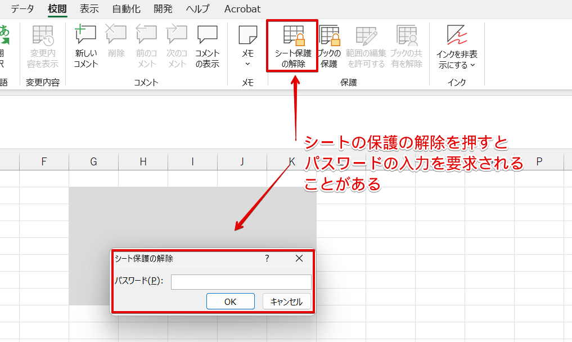Open the ヘルプ ribbon tab
The height and width of the screenshot is (342, 572).
198,9
